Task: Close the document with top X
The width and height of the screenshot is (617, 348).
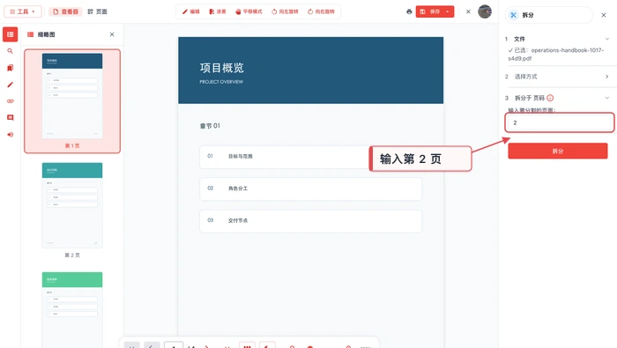Action: [x=468, y=11]
